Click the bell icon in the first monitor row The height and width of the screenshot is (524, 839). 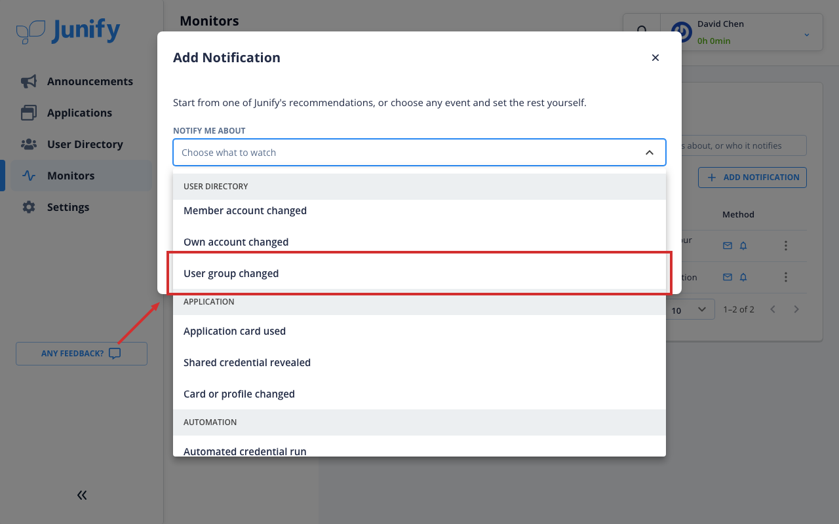click(x=743, y=246)
